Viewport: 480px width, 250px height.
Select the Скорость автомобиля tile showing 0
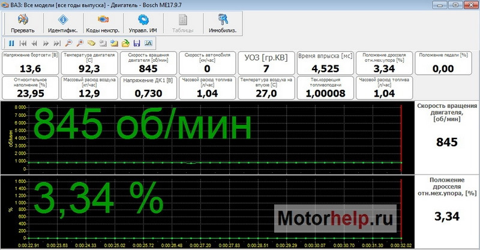[x=207, y=63]
